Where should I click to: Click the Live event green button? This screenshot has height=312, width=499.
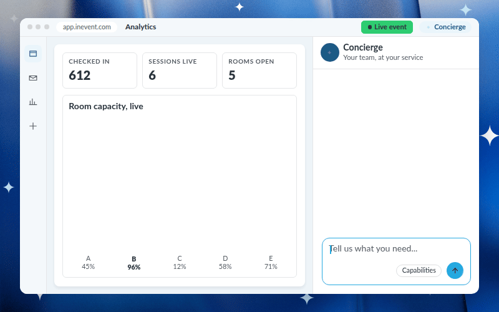click(387, 27)
